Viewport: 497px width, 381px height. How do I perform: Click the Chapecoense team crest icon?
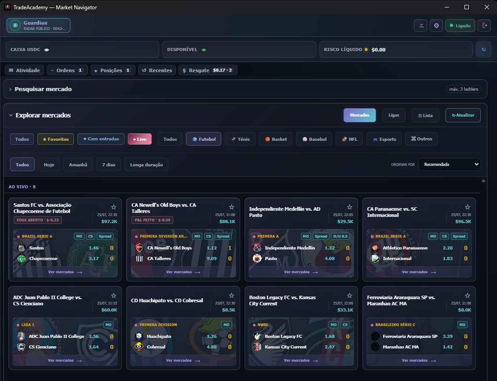[x=21, y=259]
